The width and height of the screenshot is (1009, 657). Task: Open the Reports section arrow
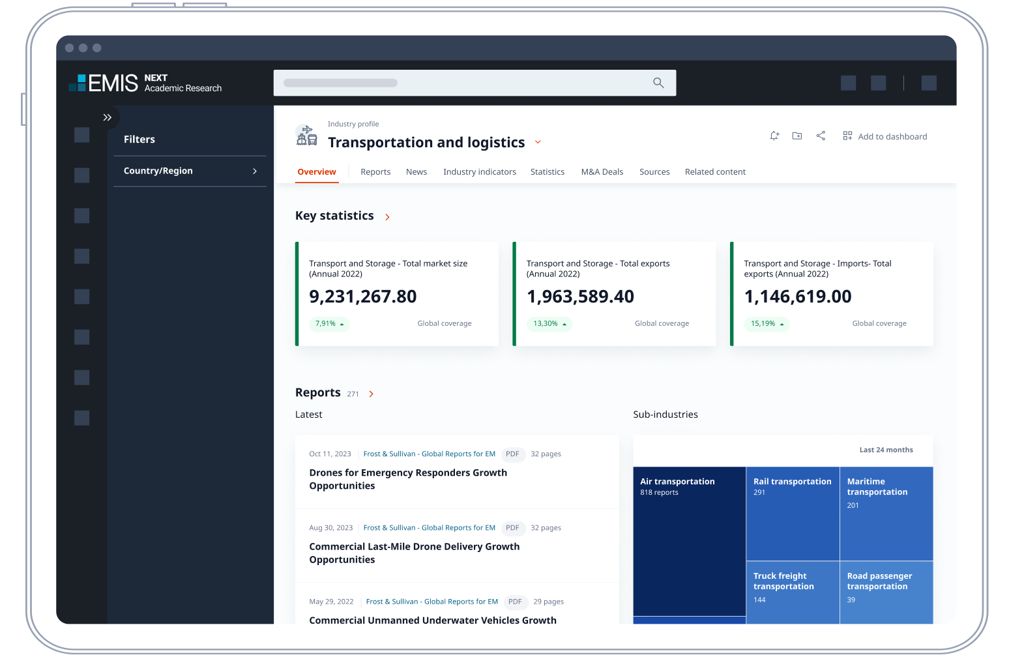[x=372, y=394]
